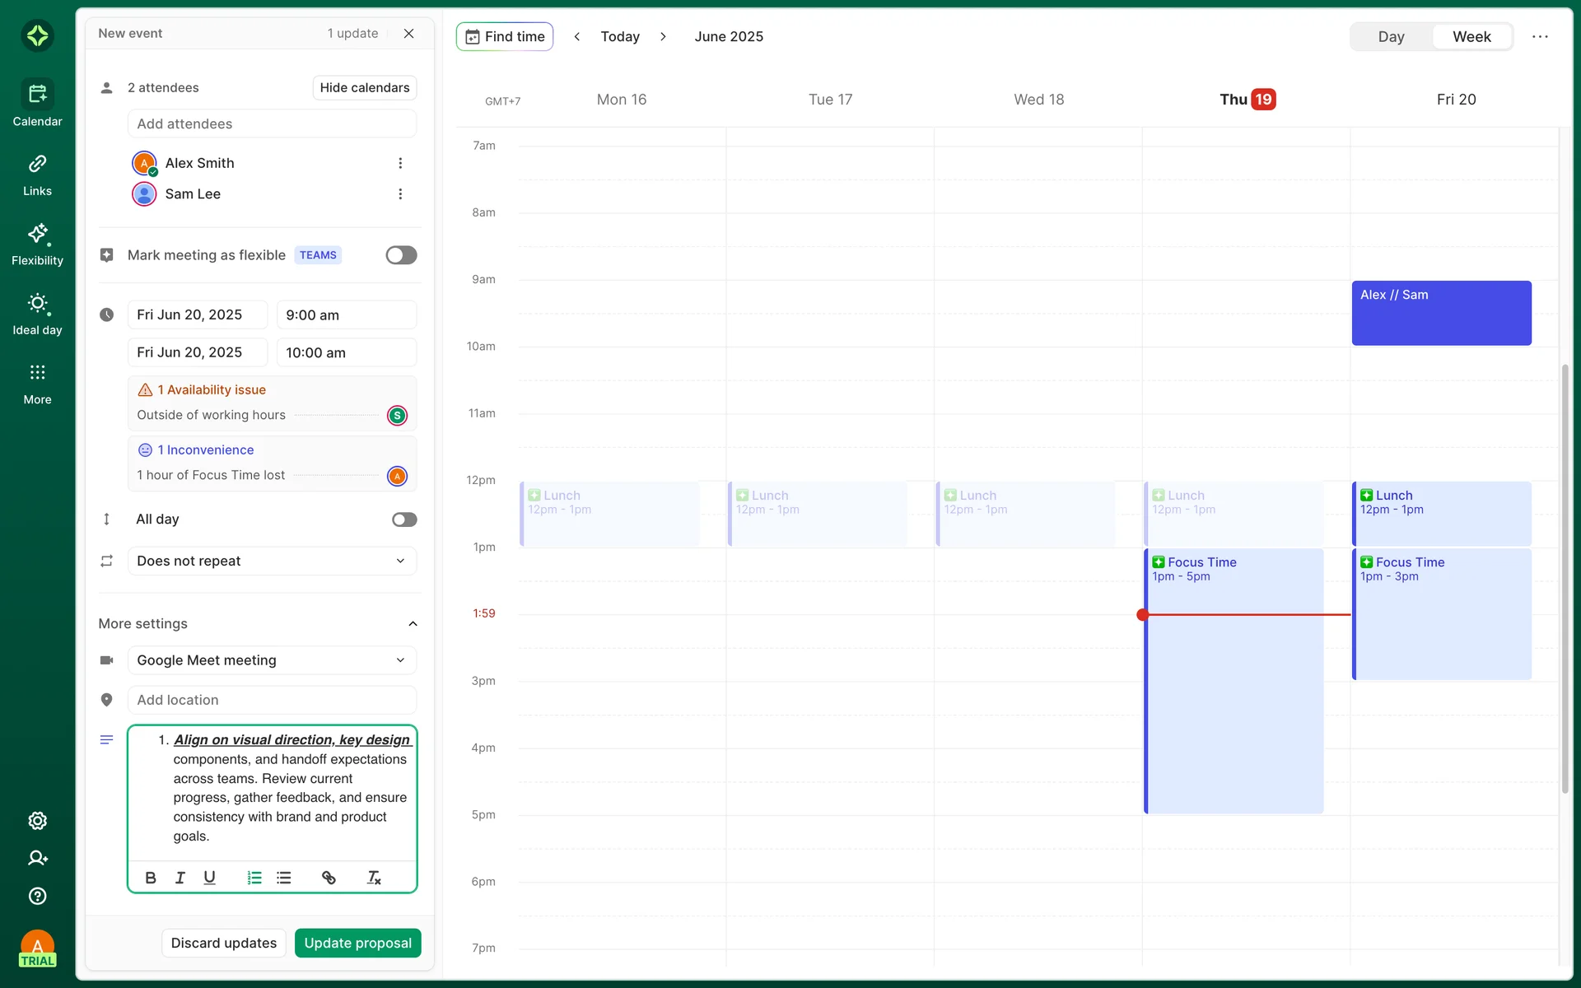Open the Google Meet meeting dropdown
The height and width of the screenshot is (988, 1581).
(272, 660)
